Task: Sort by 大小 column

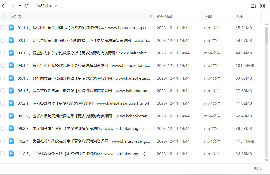Action: 239,17
